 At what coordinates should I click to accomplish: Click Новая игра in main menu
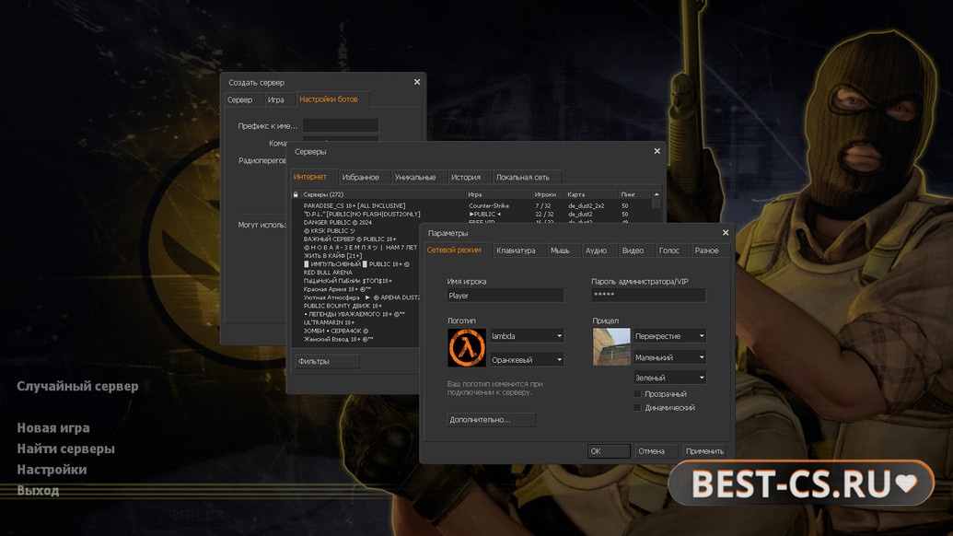53,428
